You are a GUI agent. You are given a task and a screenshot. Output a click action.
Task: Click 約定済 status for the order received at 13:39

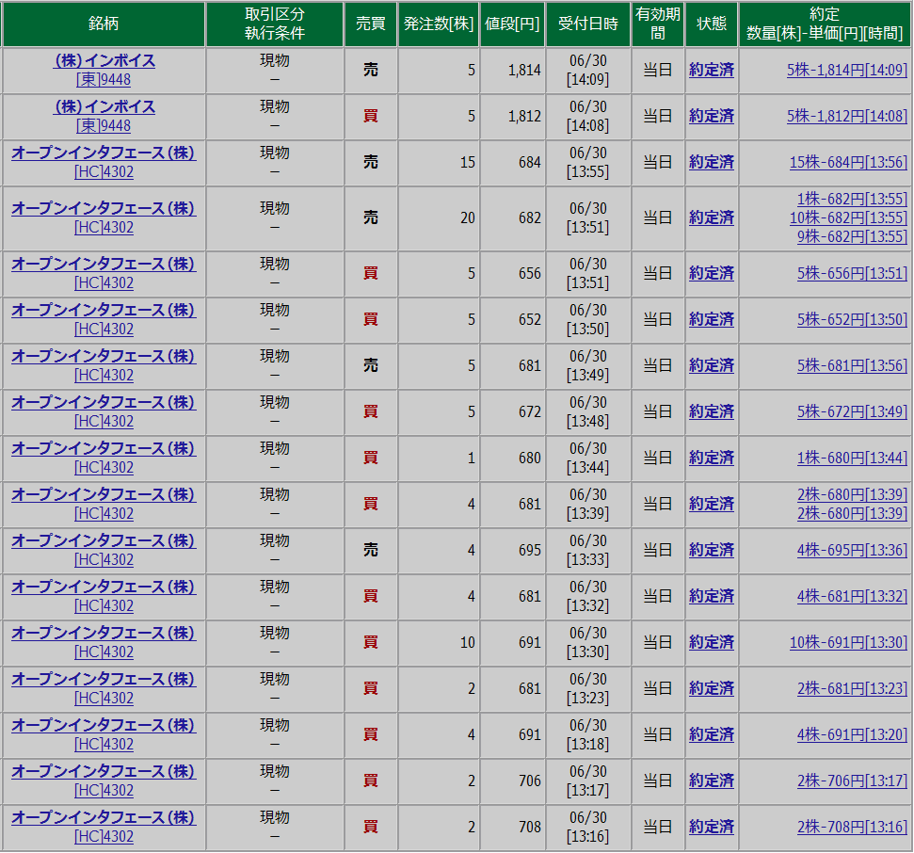711,504
